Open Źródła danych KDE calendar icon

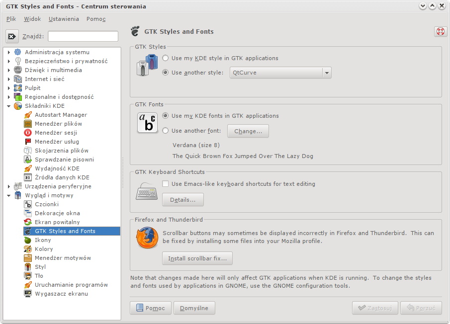28,177
